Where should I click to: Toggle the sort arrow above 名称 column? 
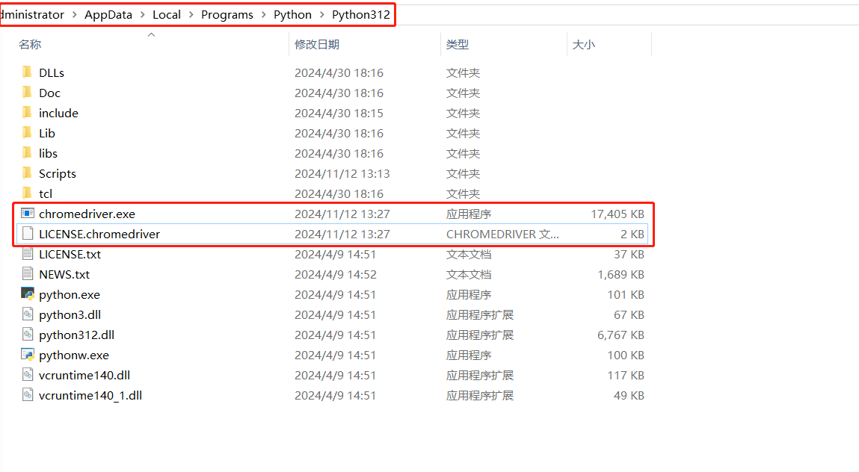click(x=151, y=34)
